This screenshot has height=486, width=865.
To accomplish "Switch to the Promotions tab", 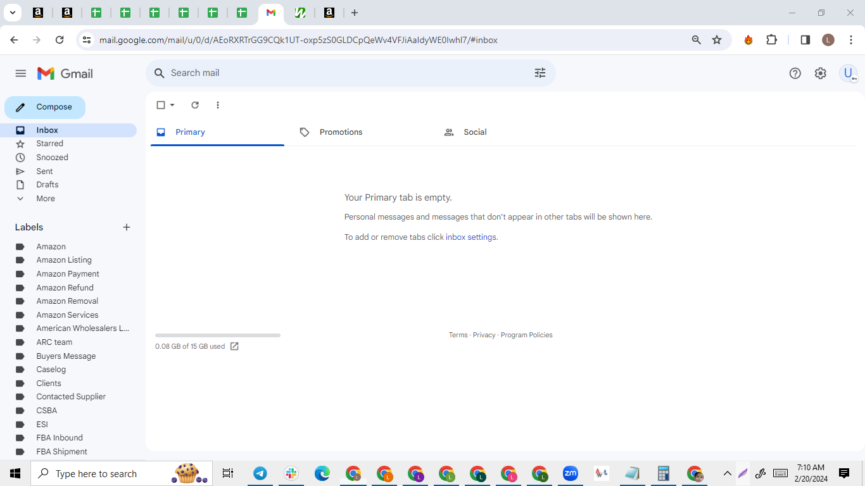I will pos(362,132).
